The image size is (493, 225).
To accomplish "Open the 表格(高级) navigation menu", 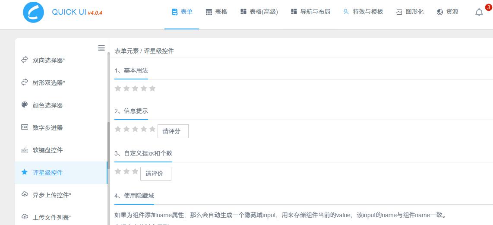I will pyautogui.click(x=259, y=12).
